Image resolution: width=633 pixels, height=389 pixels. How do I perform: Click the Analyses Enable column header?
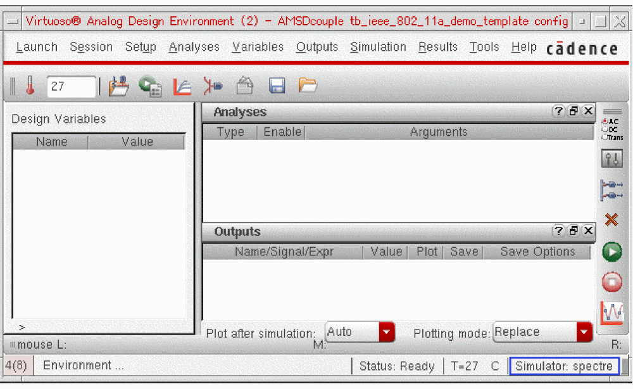click(282, 132)
